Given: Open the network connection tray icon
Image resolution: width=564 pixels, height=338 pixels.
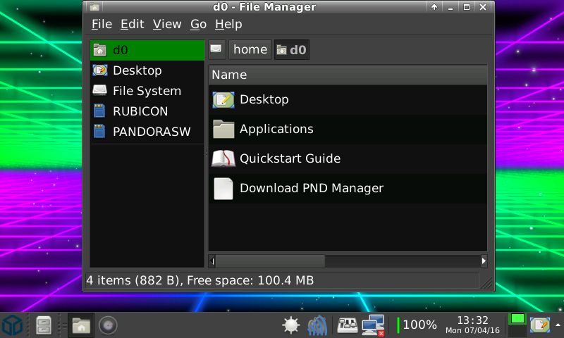Looking at the screenshot, I should coord(372,325).
